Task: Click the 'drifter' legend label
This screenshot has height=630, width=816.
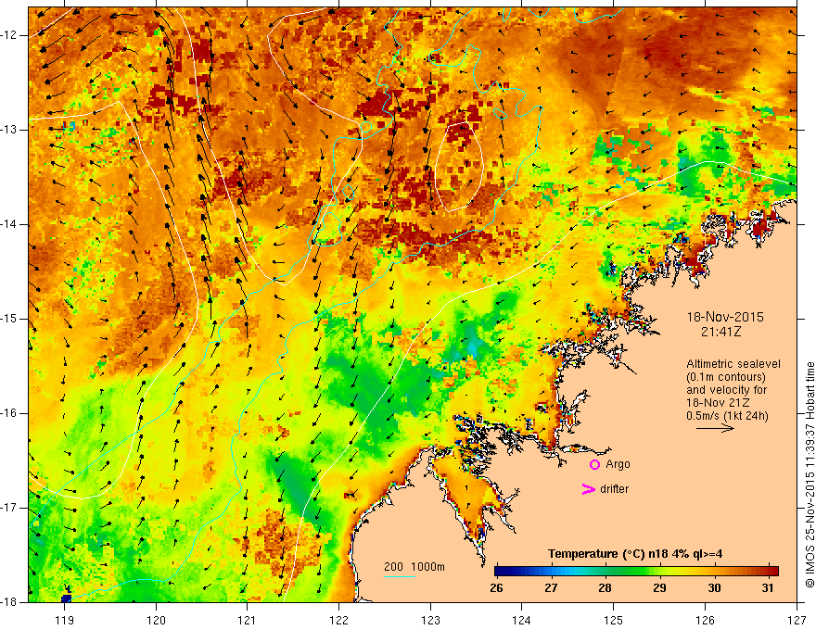Action: tap(614, 489)
